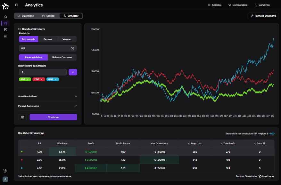The width and height of the screenshot is (281, 185).
Task: Choose Balance Iniziale option
Action: coord(33,57)
